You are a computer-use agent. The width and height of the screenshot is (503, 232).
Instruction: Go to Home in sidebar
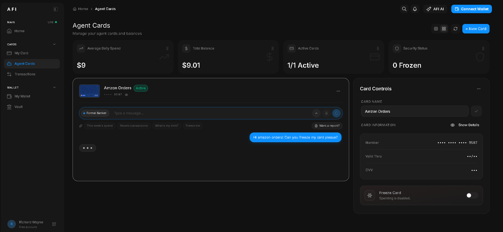point(32,31)
